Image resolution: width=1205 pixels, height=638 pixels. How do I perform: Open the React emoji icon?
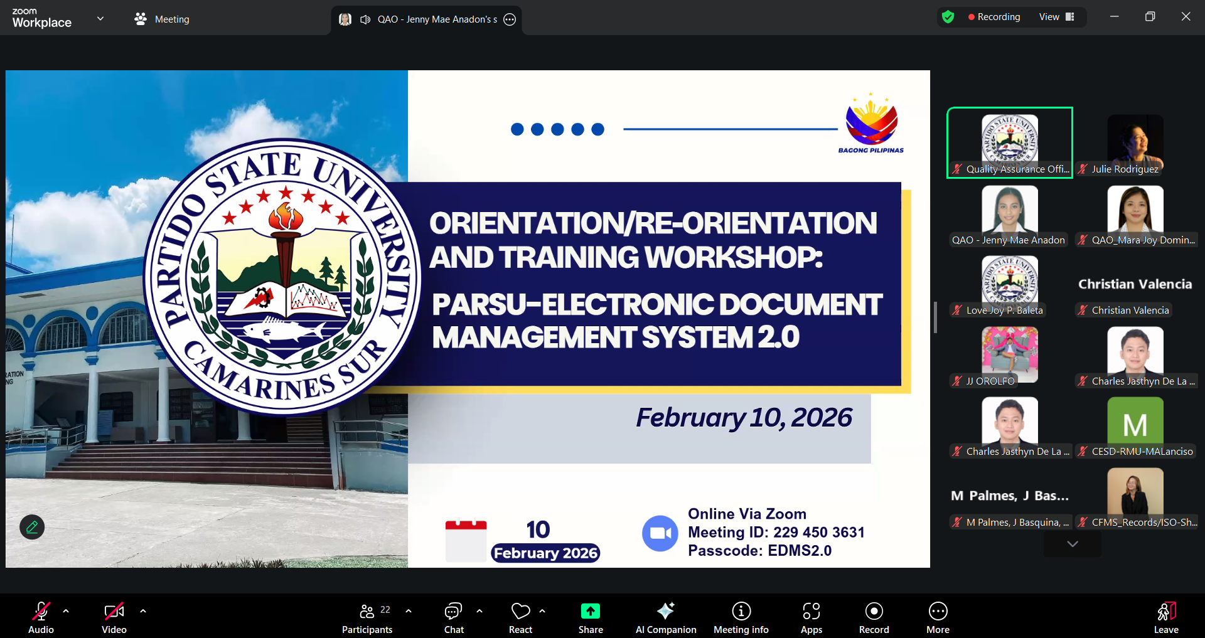pos(520,617)
